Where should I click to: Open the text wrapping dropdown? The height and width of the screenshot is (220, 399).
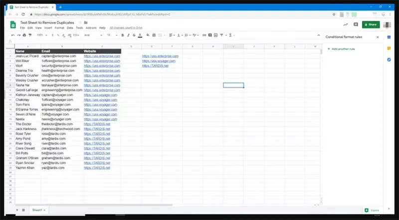[188, 35]
